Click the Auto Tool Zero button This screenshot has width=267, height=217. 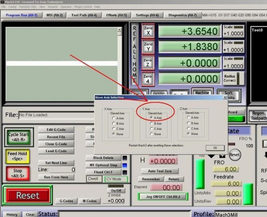coord(160,171)
